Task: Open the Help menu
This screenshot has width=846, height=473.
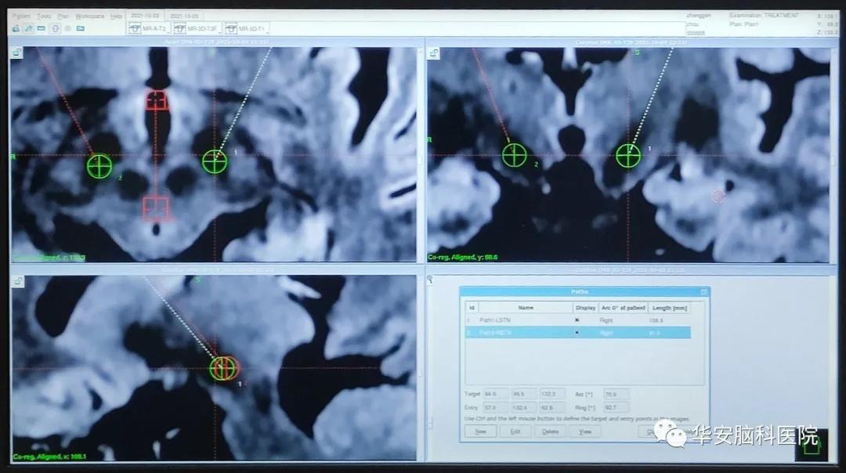Action: pyautogui.click(x=116, y=16)
